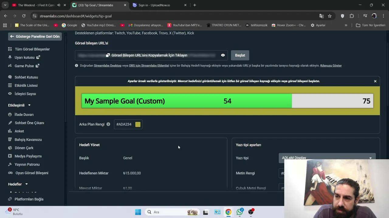The image size is (389, 218).
Task: Click Hedeflenen Miktar value ₺15.000,00
Action: [132, 173]
